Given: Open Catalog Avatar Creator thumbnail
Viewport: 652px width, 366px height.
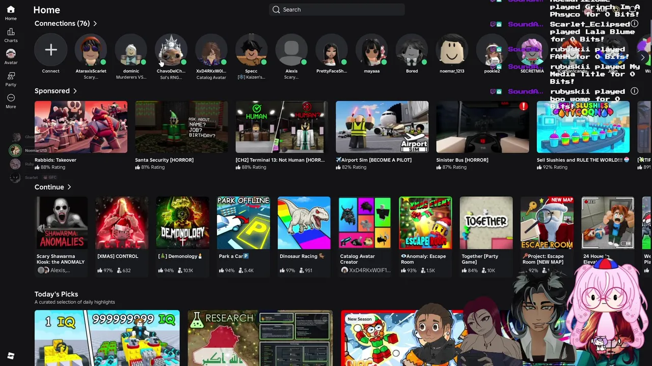Looking at the screenshot, I should point(365,223).
